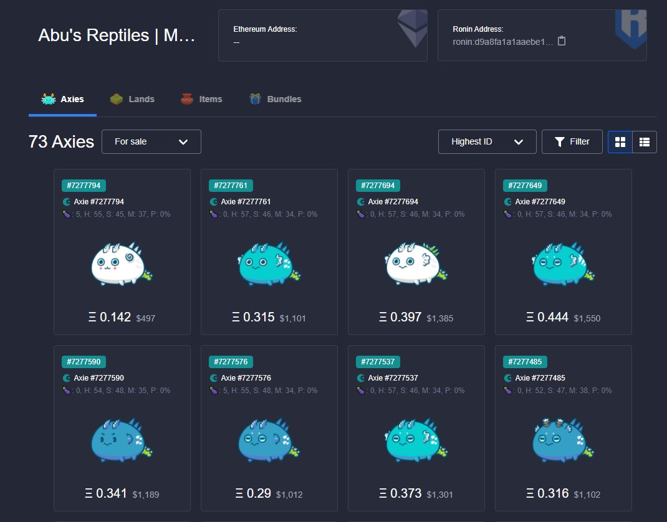Click the Axie #7277694 axie image
The width and height of the screenshot is (667, 522).
(x=416, y=263)
